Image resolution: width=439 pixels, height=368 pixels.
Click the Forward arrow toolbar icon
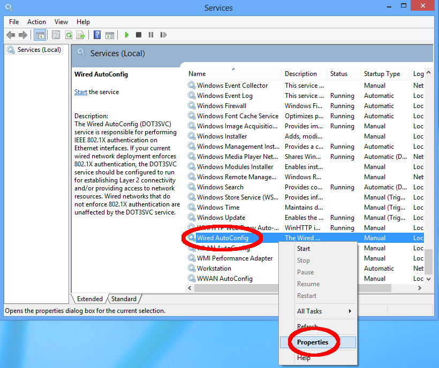tap(23, 35)
